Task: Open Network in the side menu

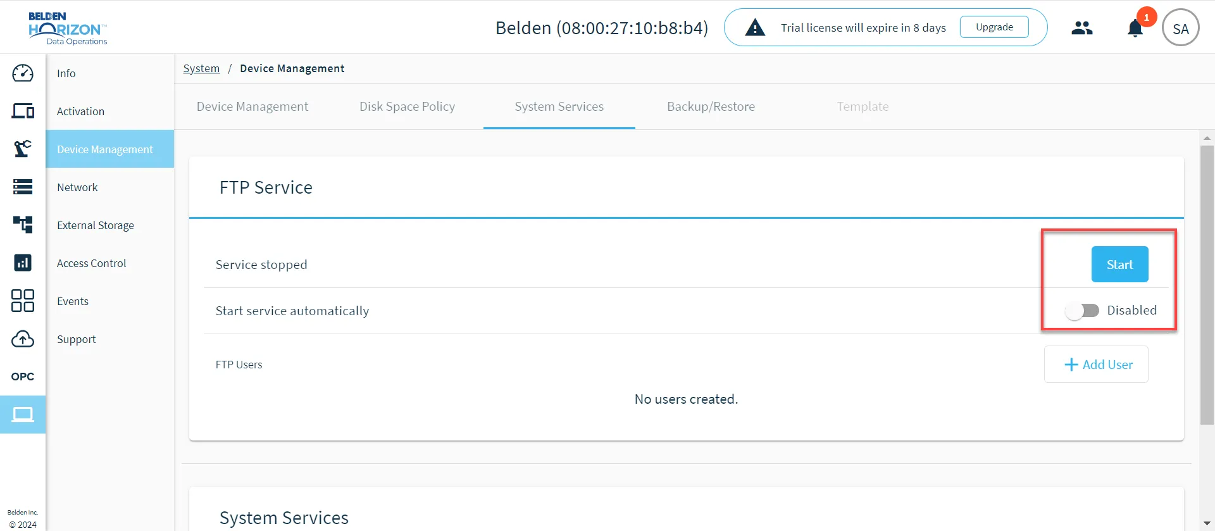Action: click(109, 187)
